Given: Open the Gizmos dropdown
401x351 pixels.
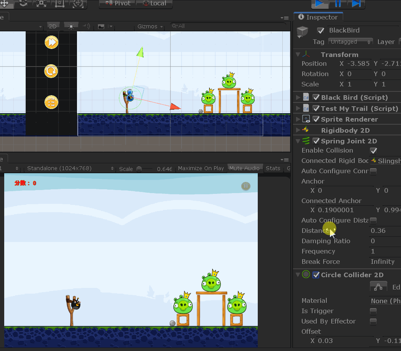Looking at the screenshot, I should 150,26.
